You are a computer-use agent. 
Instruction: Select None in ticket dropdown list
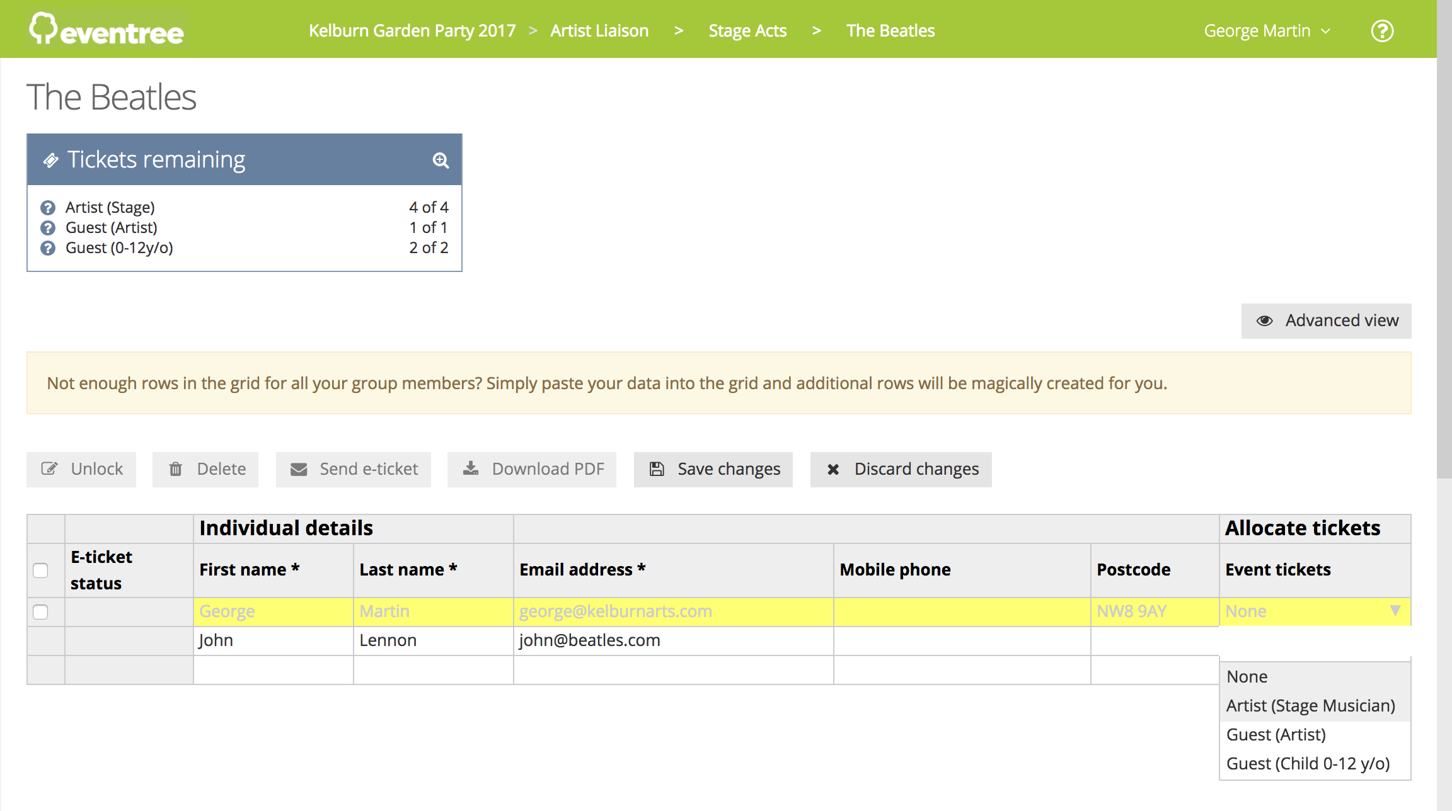(x=1315, y=677)
